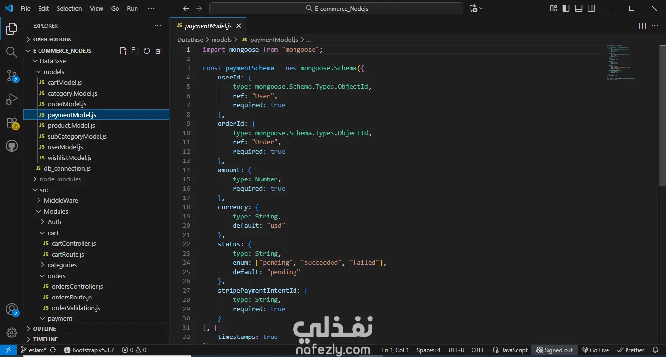666x357 pixels.
Task: Toggle the secondary side bar
Action: [591, 8]
